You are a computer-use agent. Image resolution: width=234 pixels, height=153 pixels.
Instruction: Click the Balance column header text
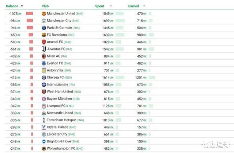tap(12, 6)
